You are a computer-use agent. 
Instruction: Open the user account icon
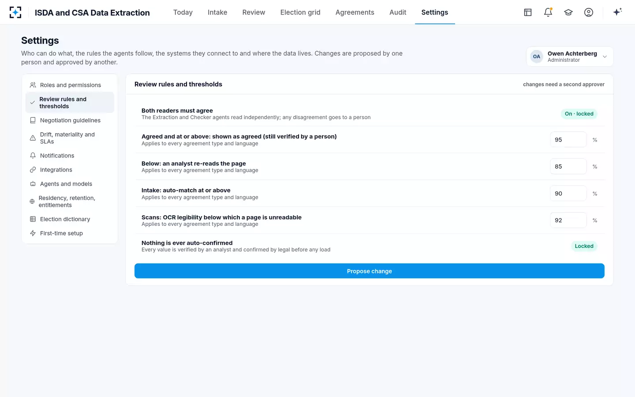[589, 12]
